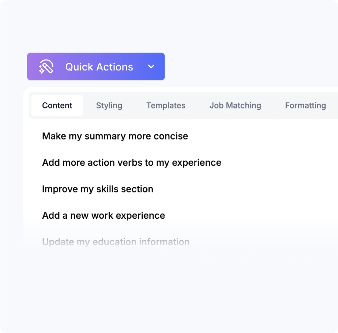Switch to the Content tab
Image resolution: width=338 pixels, height=333 pixels.
pyautogui.click(x=57, y=106)
